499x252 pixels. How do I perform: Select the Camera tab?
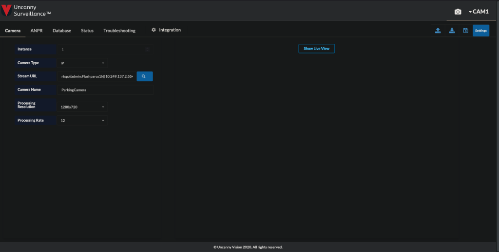13,31
